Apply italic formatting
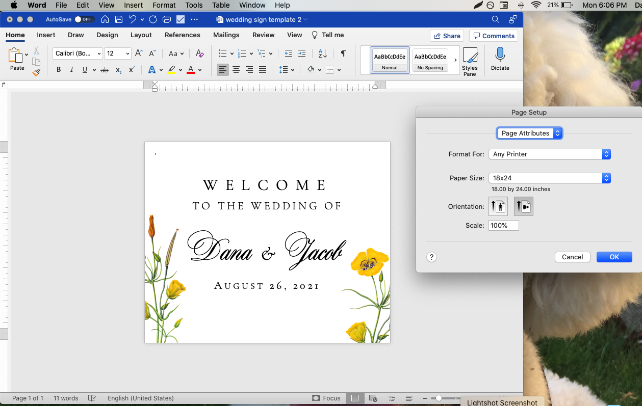The height and width of the screenshot is (406, 642). click(71, 69)
